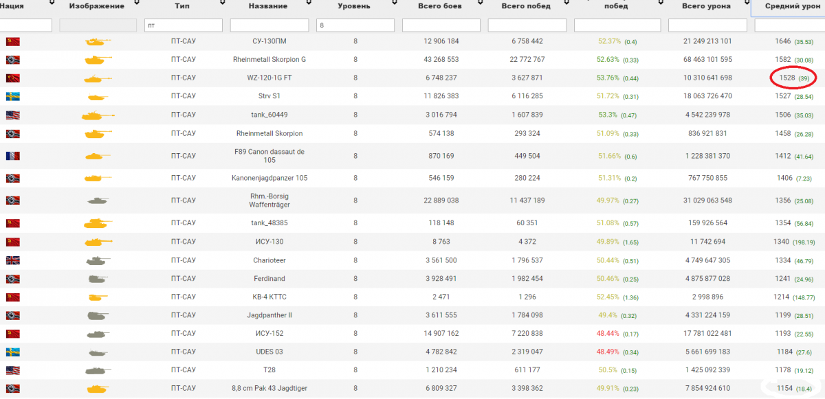Select the name 'Jagdpanther II'
825x399 pixels.
269,315
